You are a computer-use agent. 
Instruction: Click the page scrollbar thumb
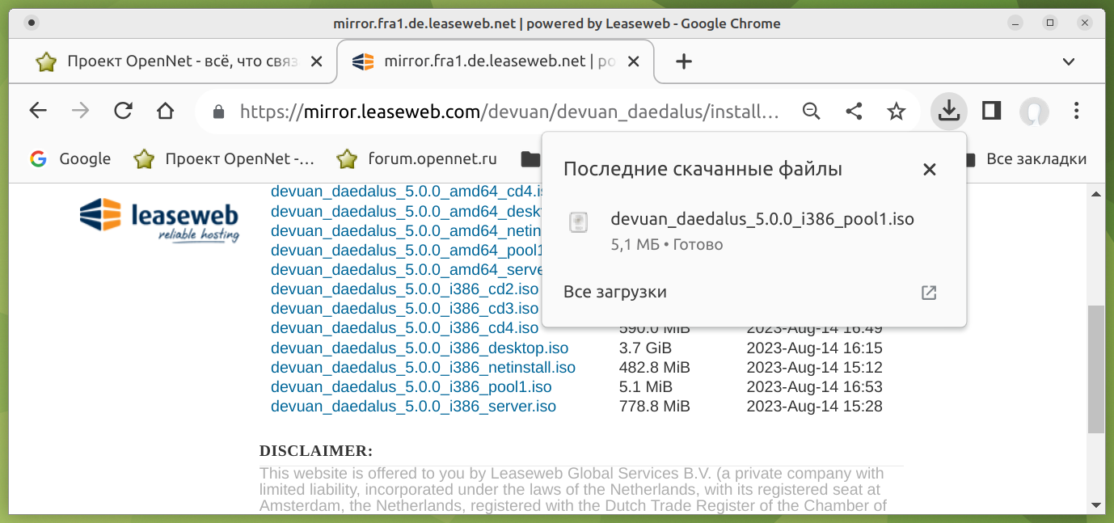coord(1096,369)
